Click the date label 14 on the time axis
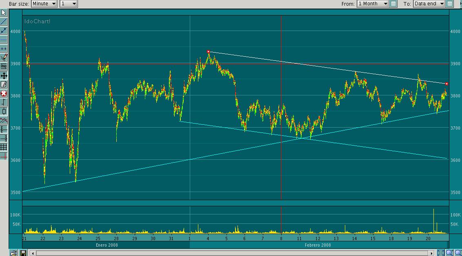The image size is (462, 256). coord(354,238)
